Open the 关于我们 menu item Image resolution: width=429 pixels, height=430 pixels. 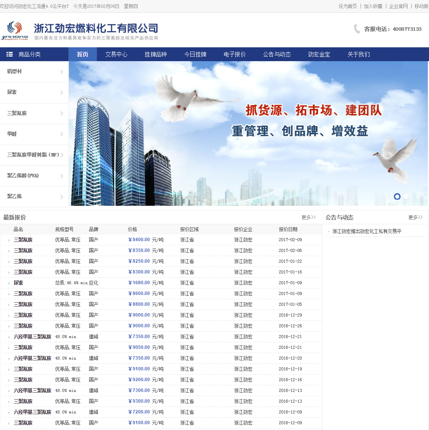(x=359, y=54)
